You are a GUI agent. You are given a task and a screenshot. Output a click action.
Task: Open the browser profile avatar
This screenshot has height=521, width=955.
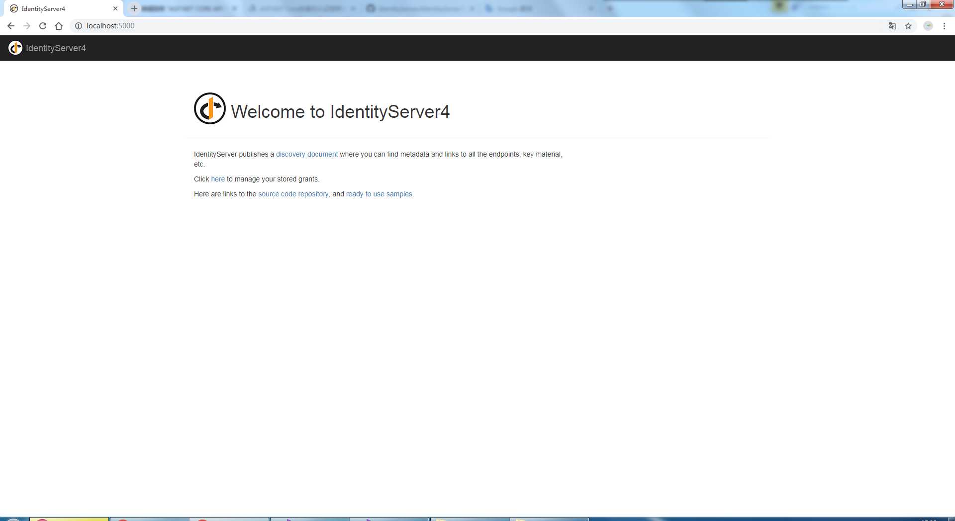928,26
